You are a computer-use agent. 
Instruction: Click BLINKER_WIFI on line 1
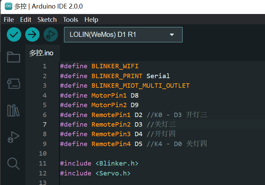(x=115, y=66)
